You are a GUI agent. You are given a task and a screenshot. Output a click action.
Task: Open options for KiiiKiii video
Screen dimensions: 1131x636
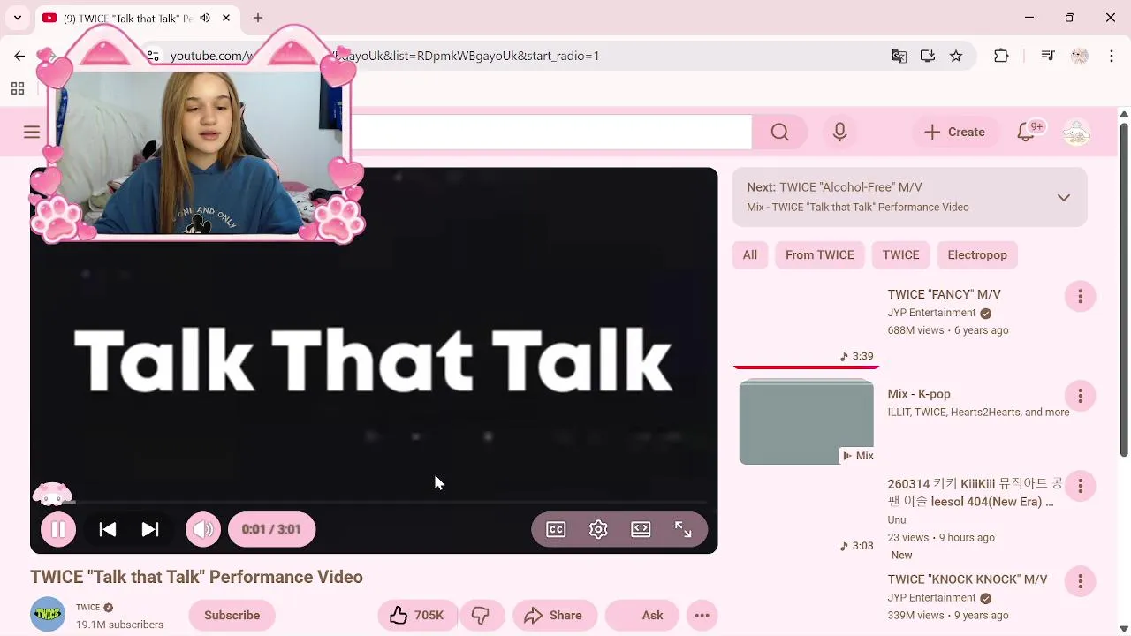click(1080, 486)
